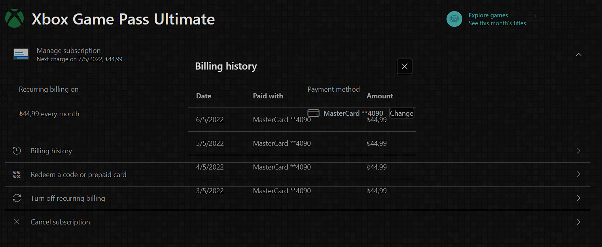Click the 6/5/2022 billing history row
This screenshot has width=602, height=247.
210,120
